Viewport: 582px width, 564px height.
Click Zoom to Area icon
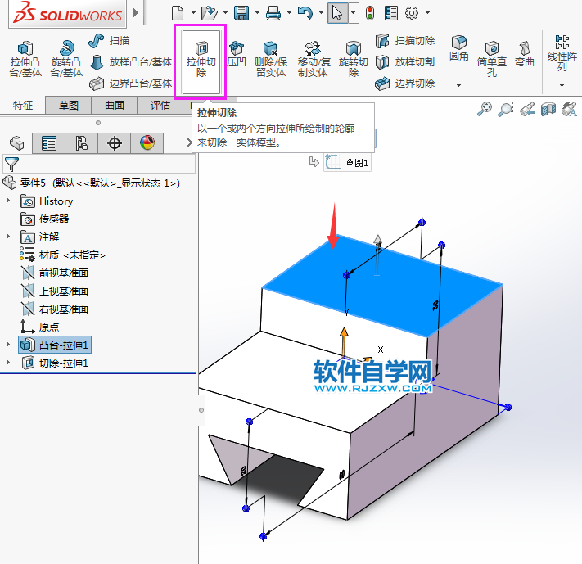[506, 109]
